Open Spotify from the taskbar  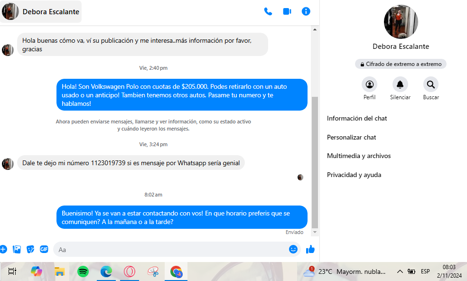click(83, 272)
